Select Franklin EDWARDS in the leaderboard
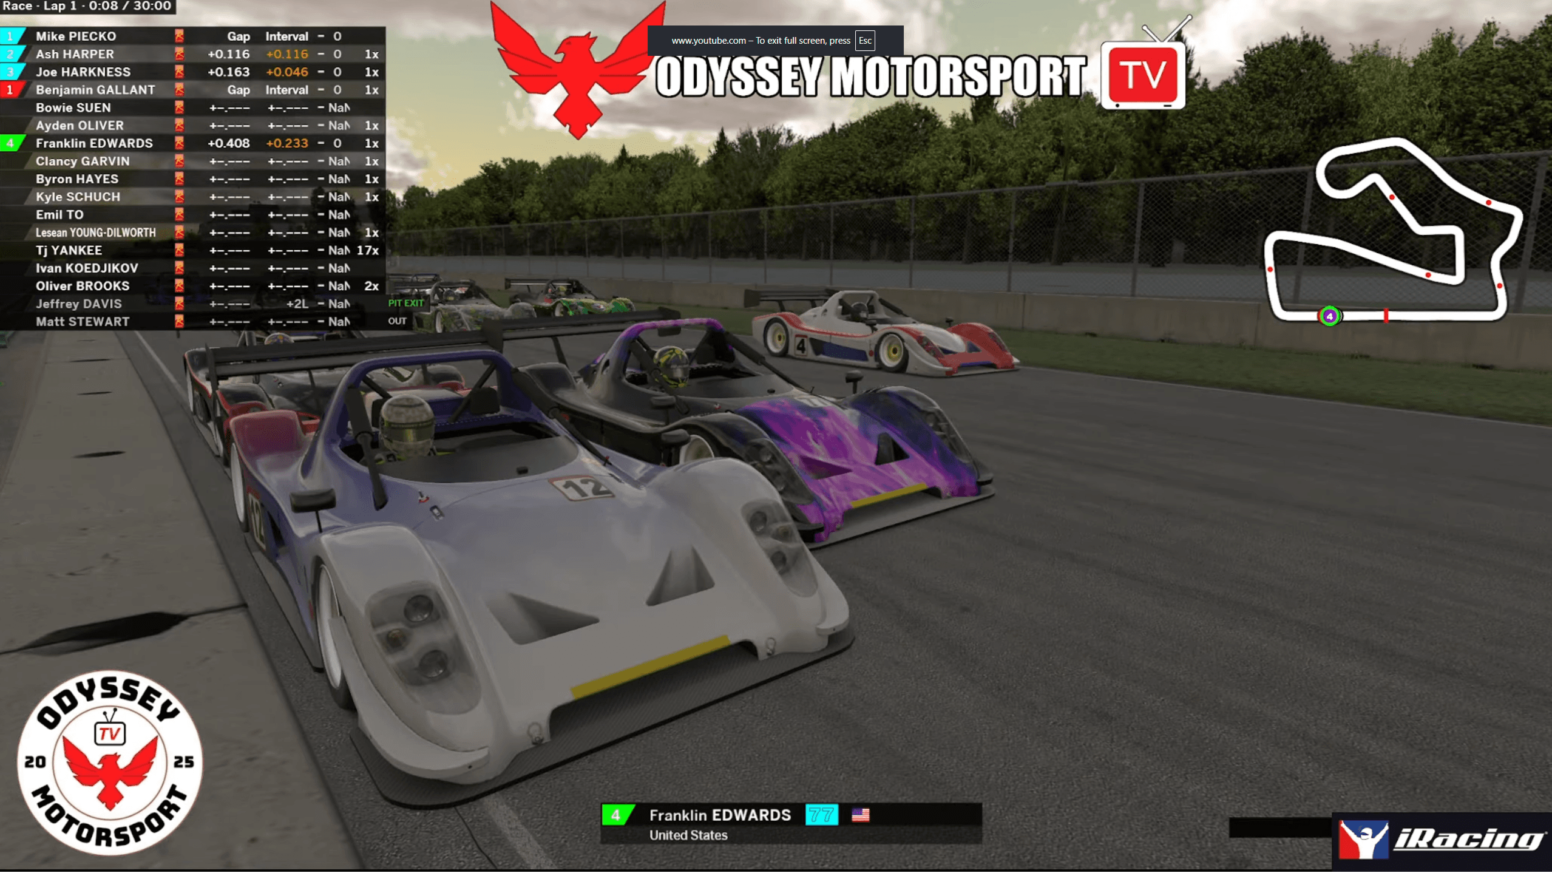 pos(94,143)
